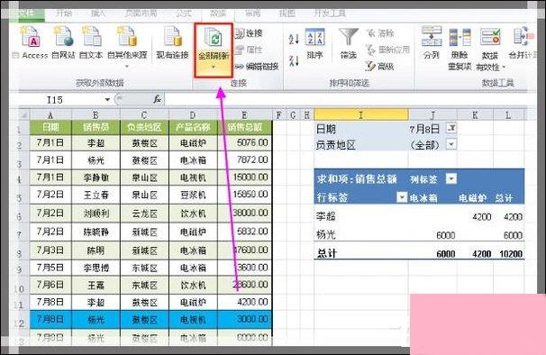Select the 销售员 header cell

[x=96, y=127]
